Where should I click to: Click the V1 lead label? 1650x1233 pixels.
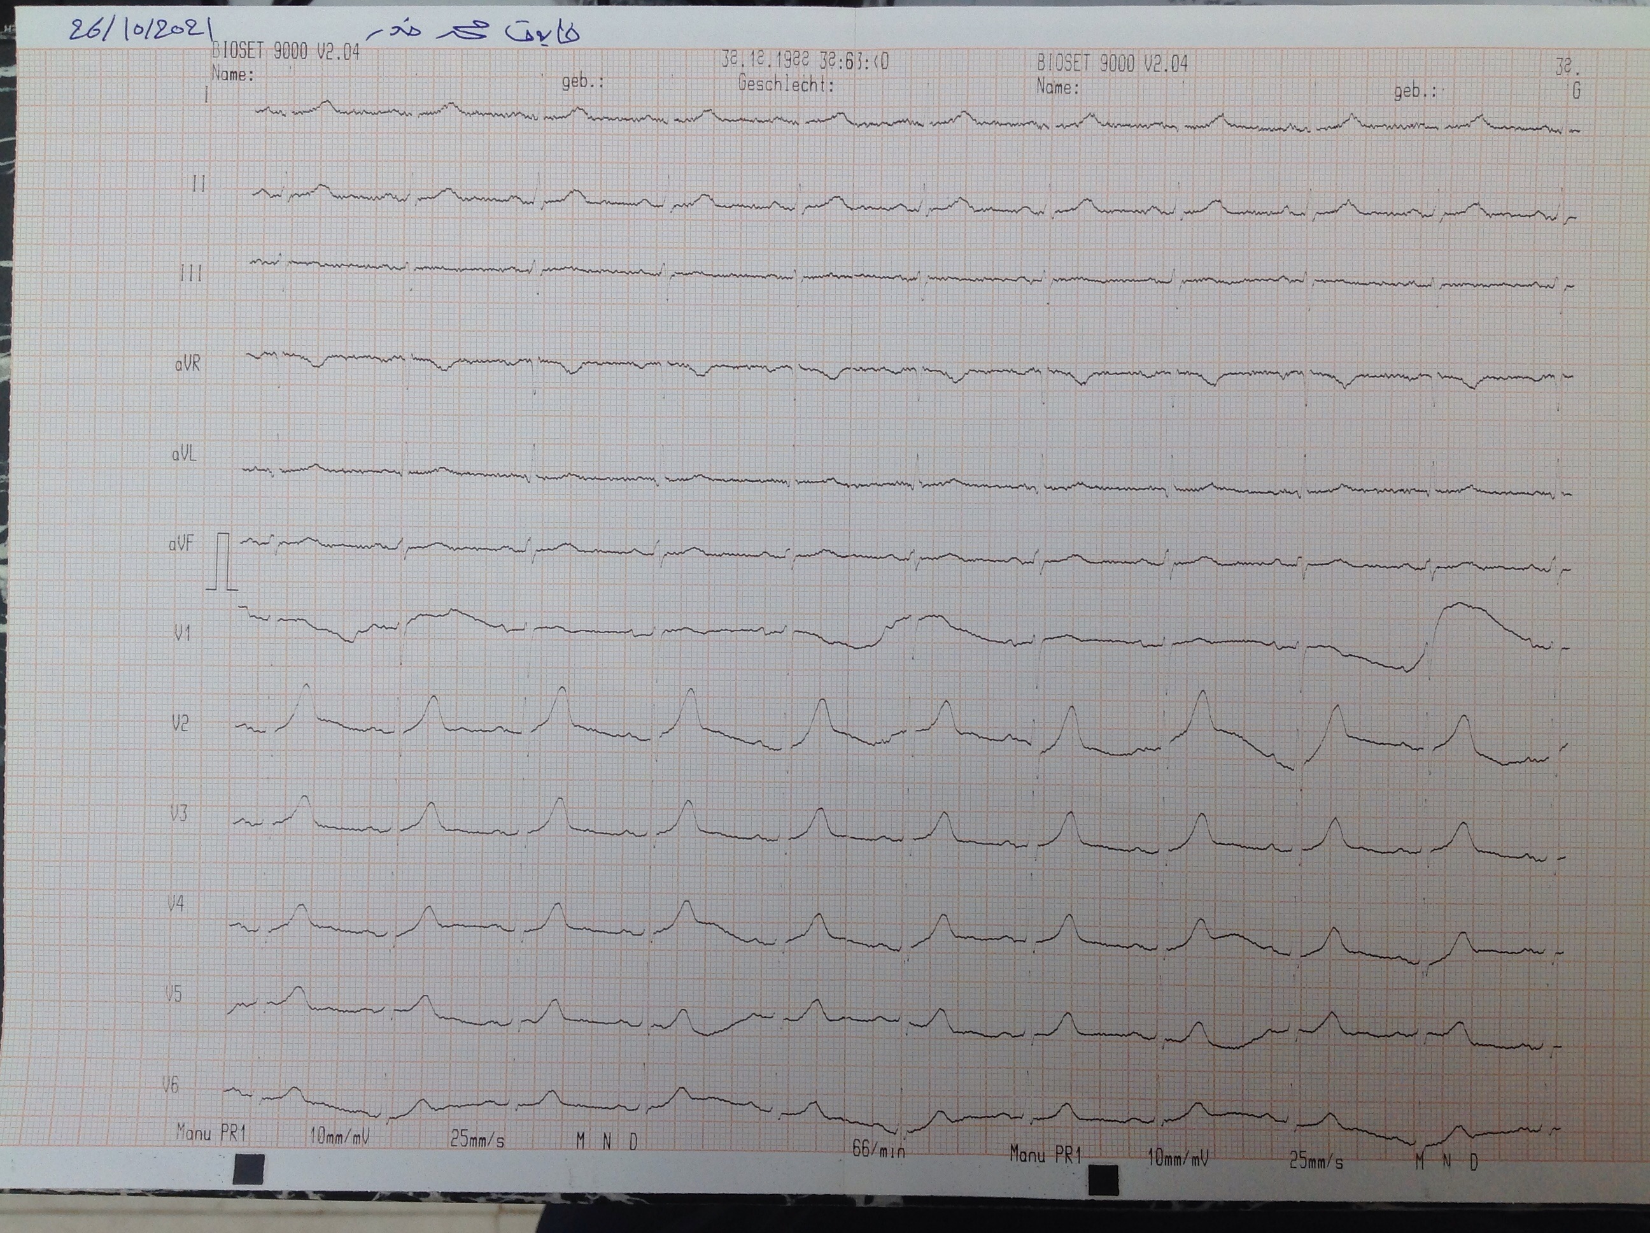(x=183, y=634)
